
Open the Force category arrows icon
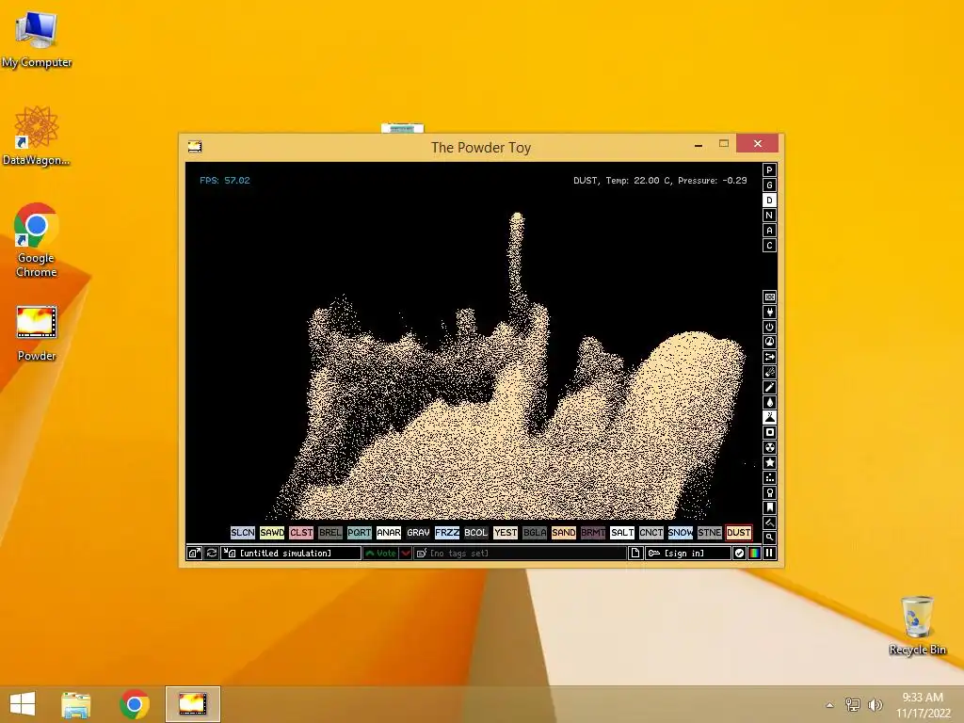pyautogui.click(x=769, y=357)
